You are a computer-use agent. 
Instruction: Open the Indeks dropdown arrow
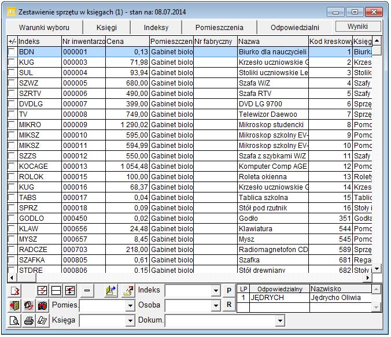tap(216, 291)
